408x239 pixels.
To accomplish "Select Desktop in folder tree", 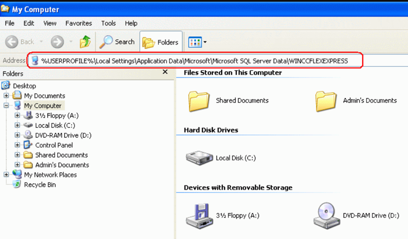I will pos(25,86).
